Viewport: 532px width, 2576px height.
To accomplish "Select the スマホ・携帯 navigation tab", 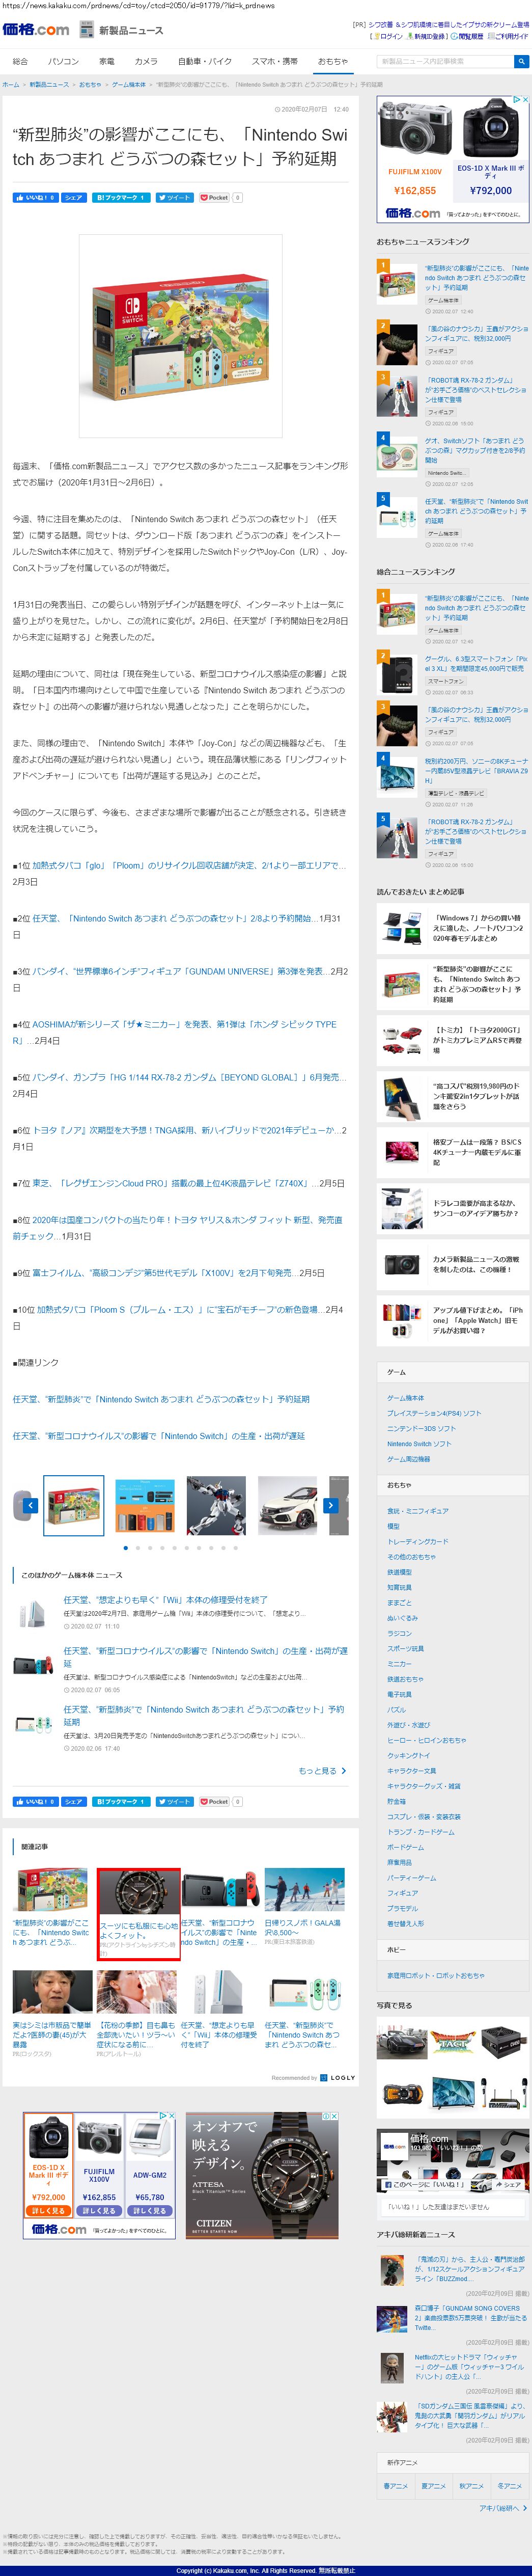I will click(274, 62).
